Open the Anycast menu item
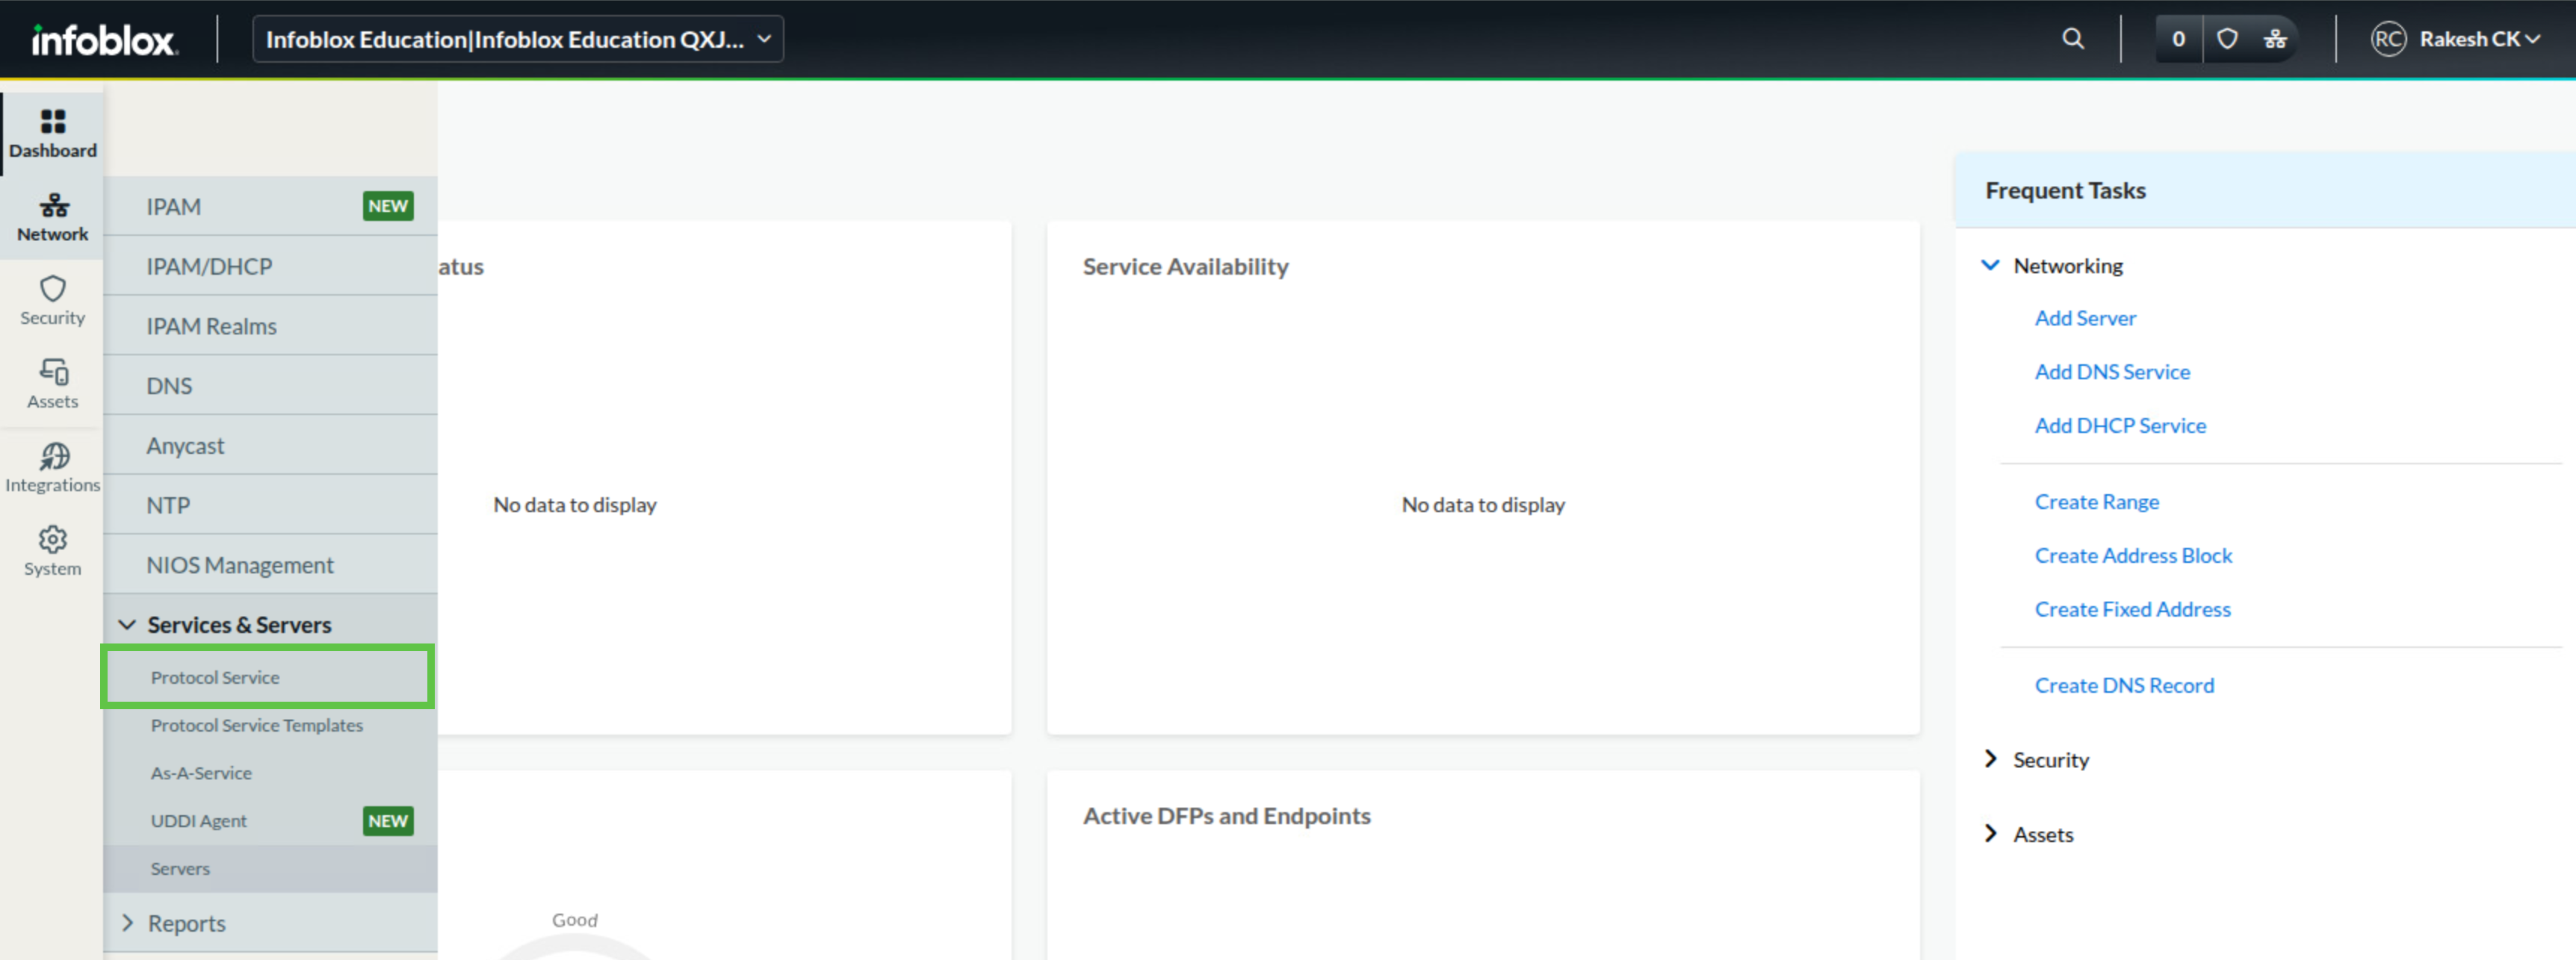Viewport: 2576px width, 960px height. pyautogui.click(x=270, y=446)
